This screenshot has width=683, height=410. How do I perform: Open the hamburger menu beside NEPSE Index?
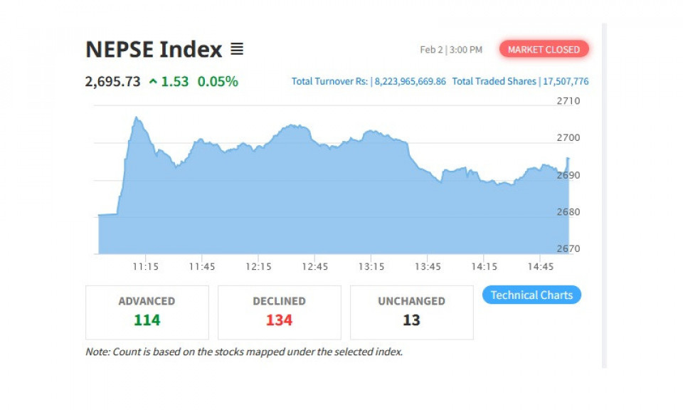click(x=237, y=49)
